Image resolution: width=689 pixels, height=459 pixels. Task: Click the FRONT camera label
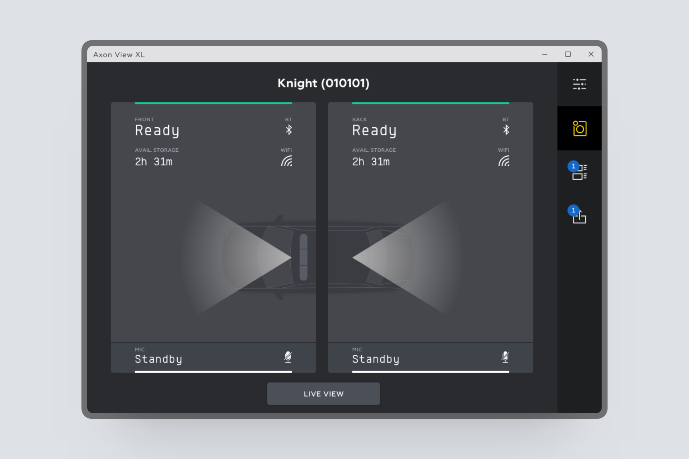144,119
